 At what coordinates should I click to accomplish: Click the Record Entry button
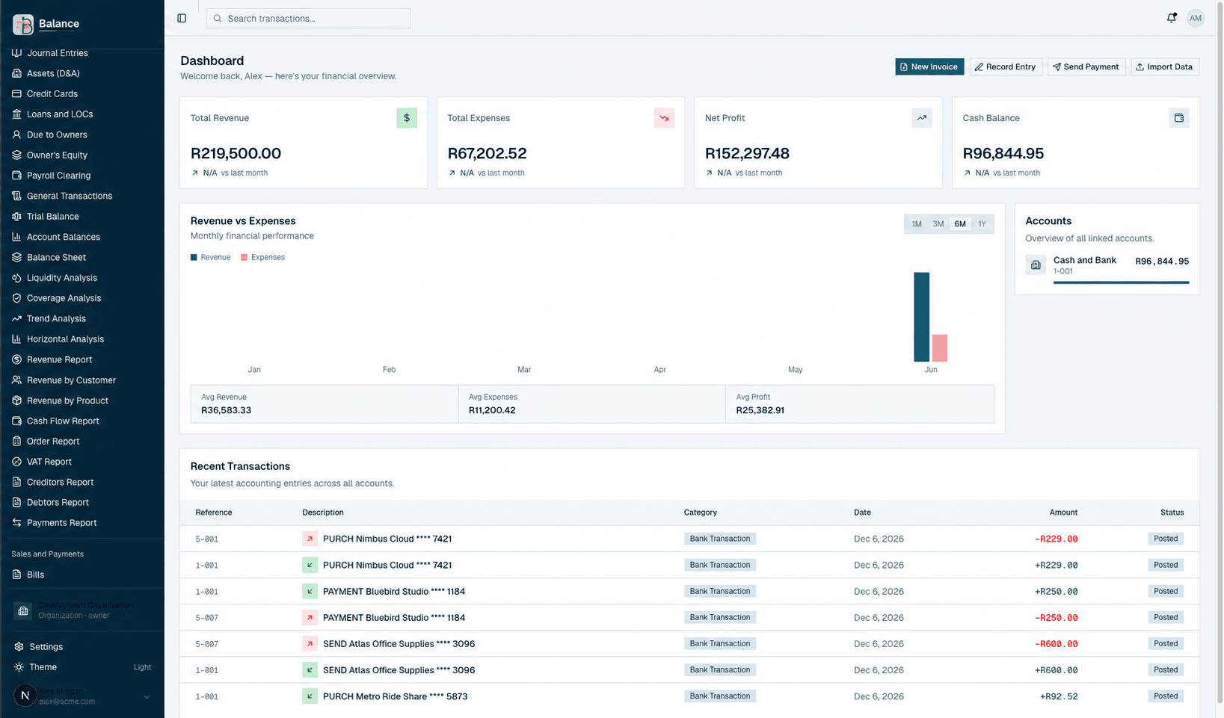pos(1006,66)
